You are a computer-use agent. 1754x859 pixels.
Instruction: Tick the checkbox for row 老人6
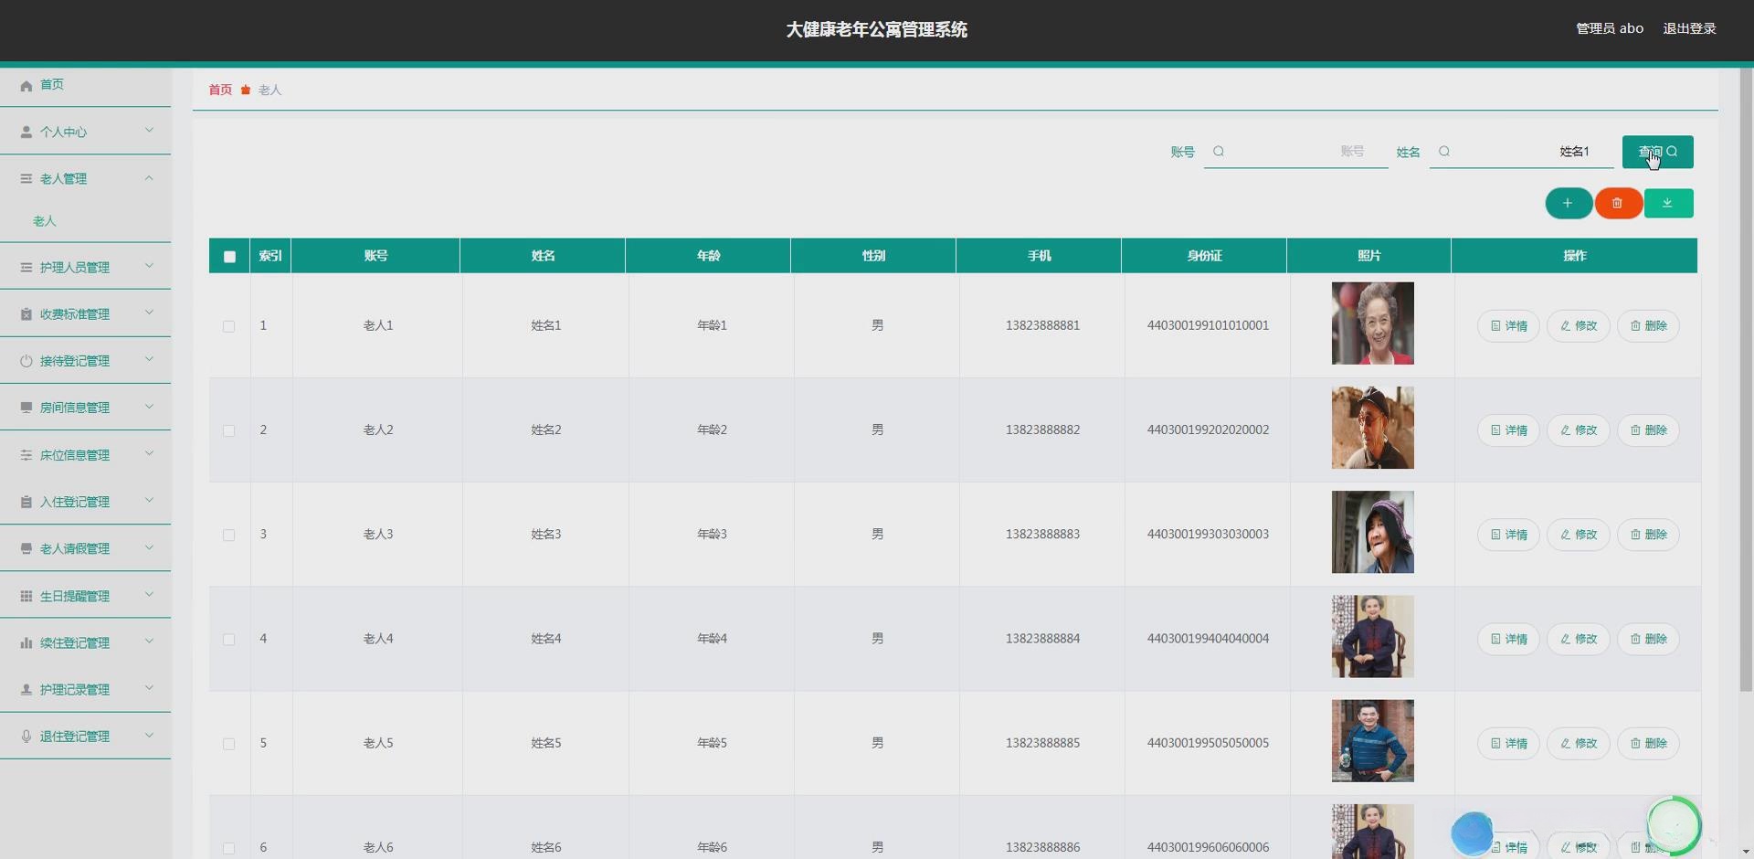tap(228, 848)
